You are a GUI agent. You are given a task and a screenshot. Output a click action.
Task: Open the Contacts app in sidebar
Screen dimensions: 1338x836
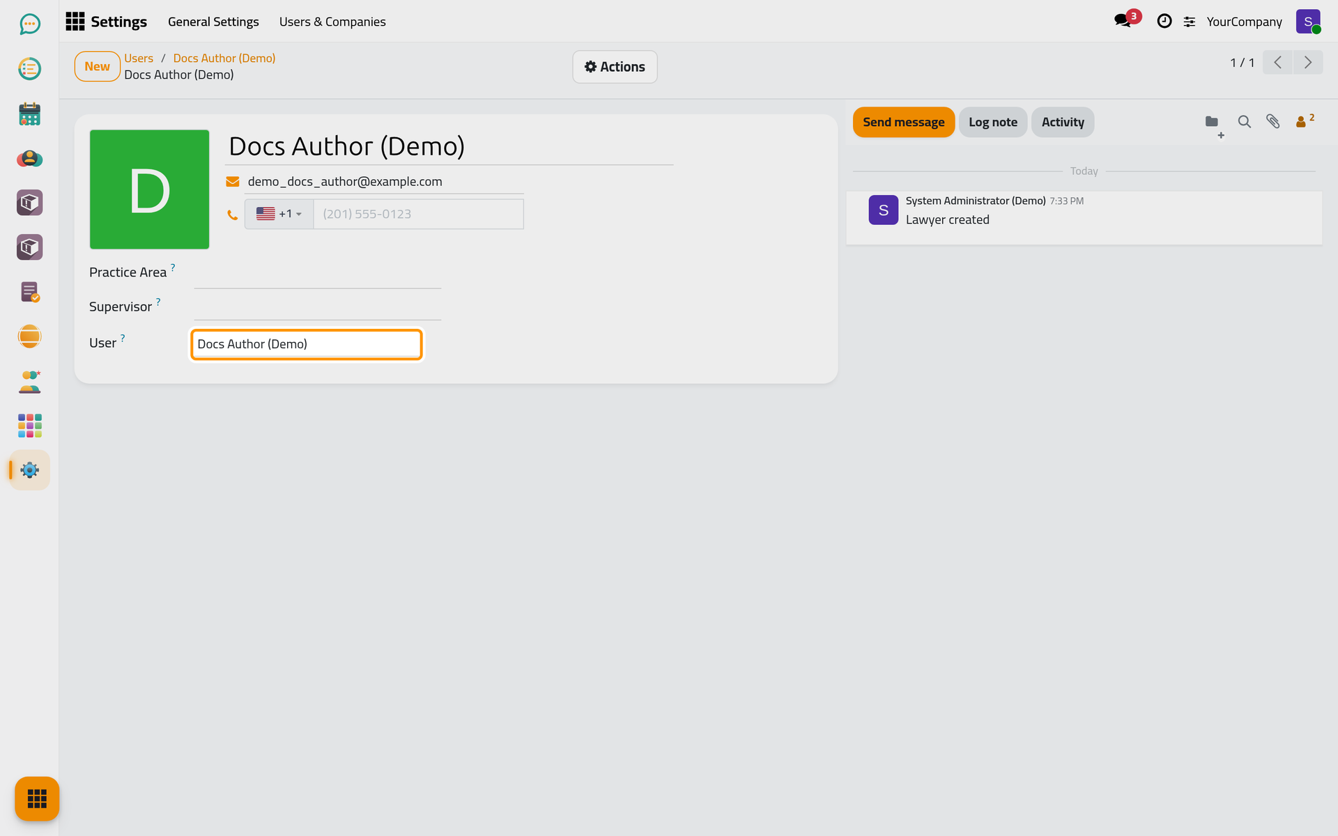coord(29,158)
